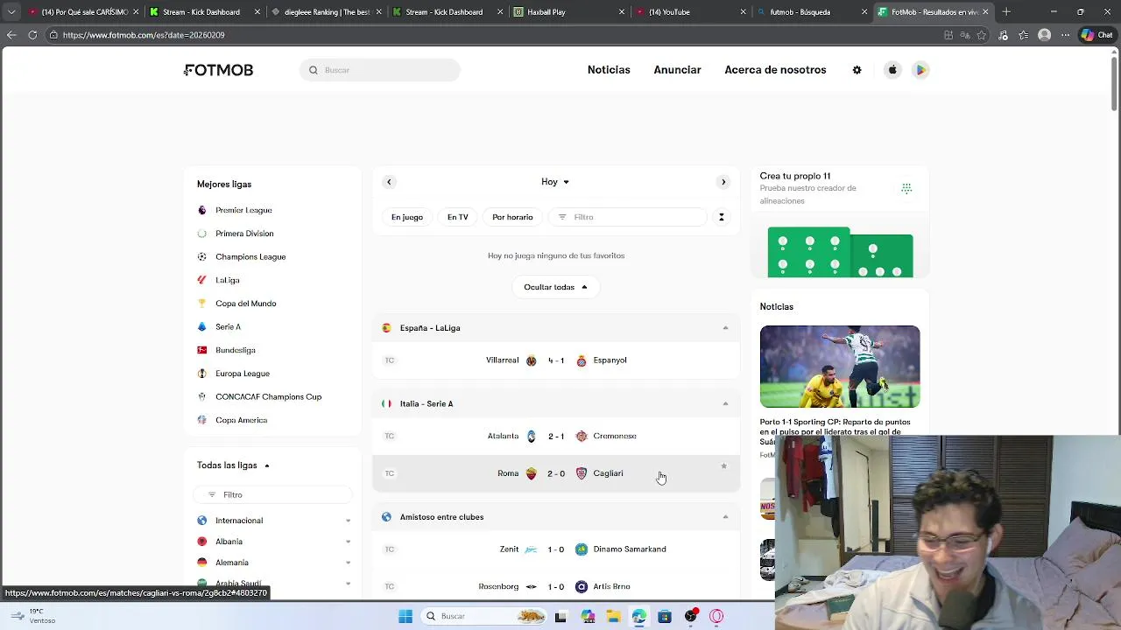Open the CONCACAF Champions Cup link
Image resolution: width=1121 pixels, height=630 pixels.
269,397
